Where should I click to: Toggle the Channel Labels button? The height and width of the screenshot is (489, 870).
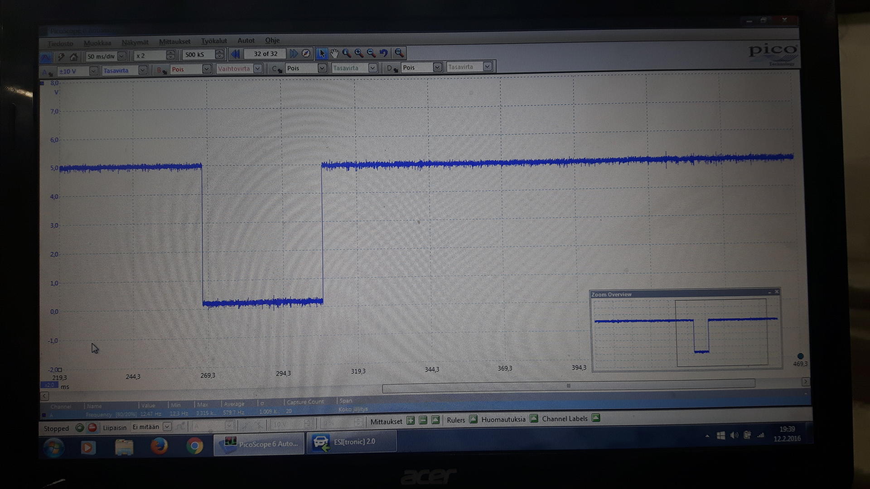tap(596, 418)
